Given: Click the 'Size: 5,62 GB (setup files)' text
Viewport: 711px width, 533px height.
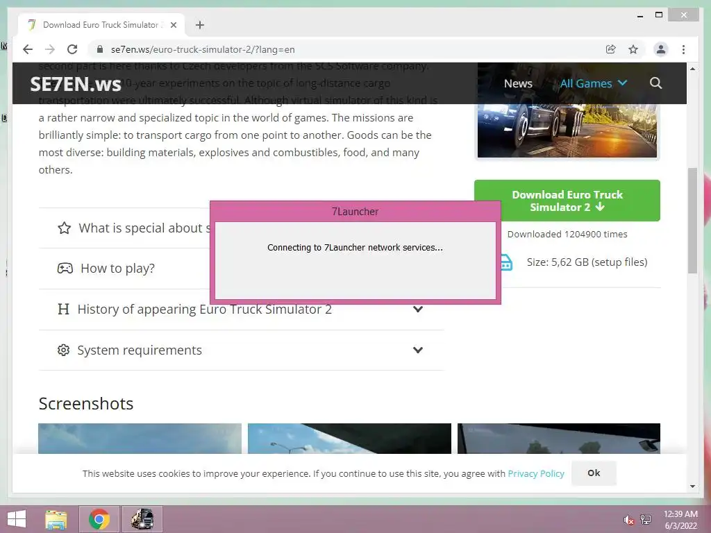Looking at the screenshot, I should (587, 262).
